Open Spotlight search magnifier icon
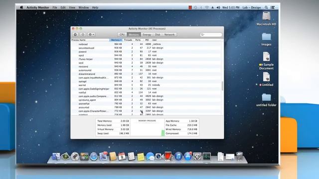The height and width of the screenshot is (179, 319). coord(266,7)
